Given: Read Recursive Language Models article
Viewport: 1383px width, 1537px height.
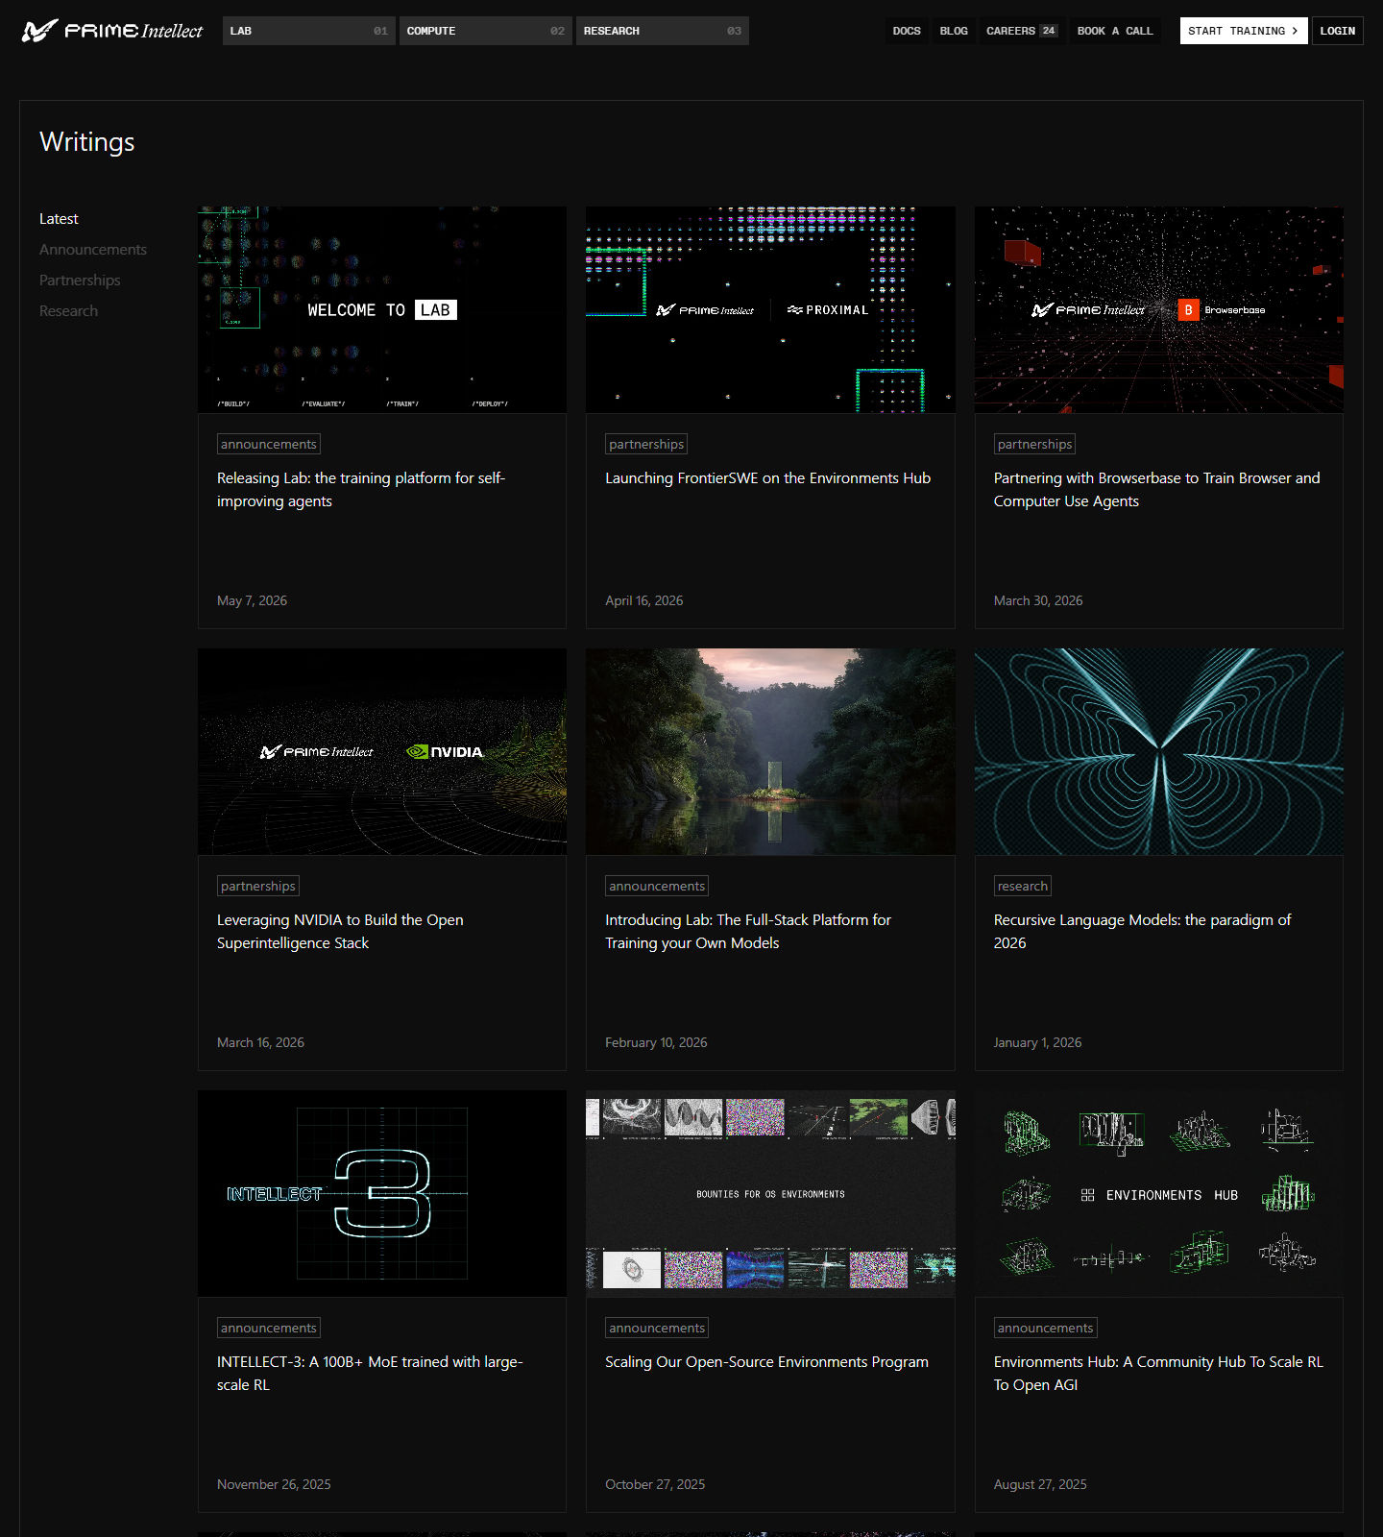Looking at the screenshot, I should click(x=1142, y=932).
